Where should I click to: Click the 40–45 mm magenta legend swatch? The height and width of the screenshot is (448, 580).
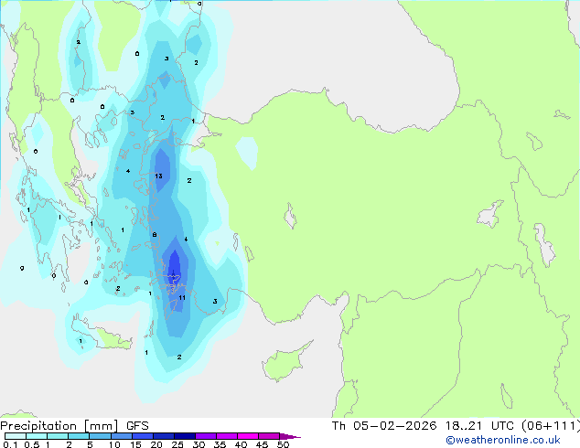click(248, 436)
